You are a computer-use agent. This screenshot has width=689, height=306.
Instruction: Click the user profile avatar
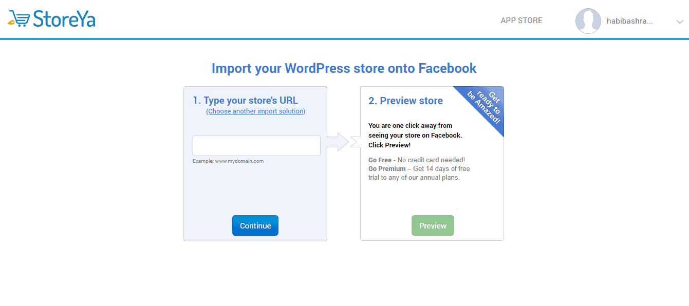pos(588,21)
